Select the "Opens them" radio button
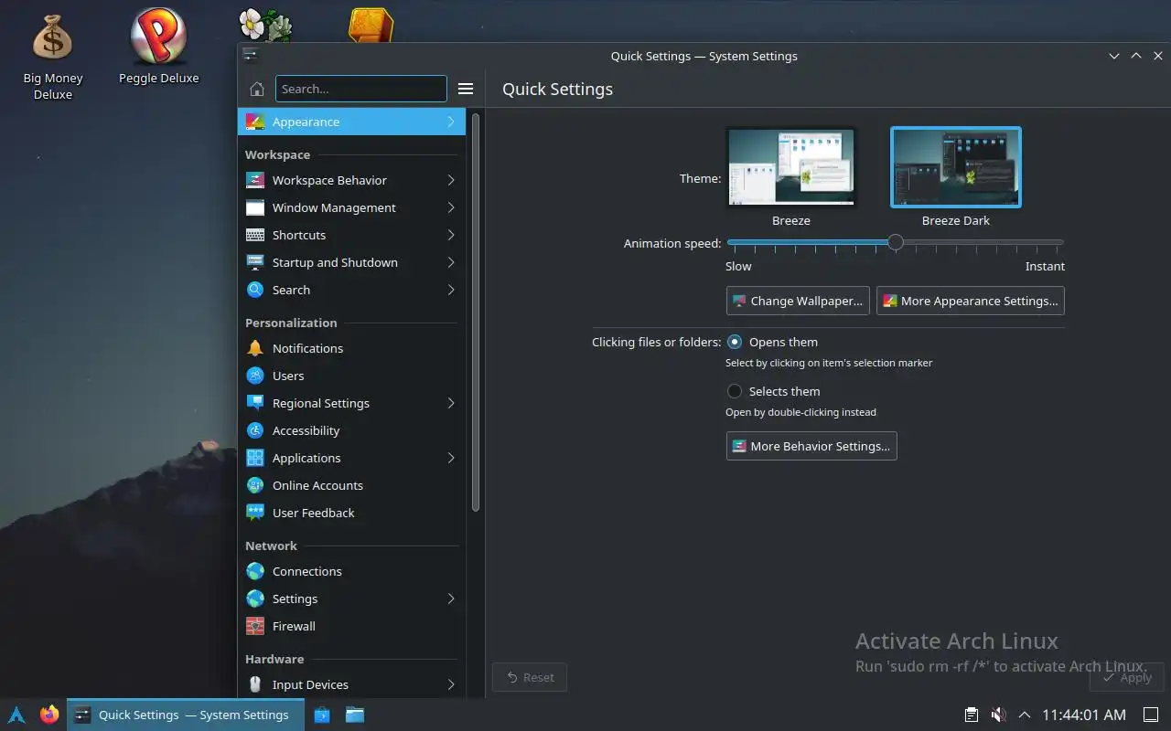Screen dimensions: 1171x731 (x=735, y=342)
